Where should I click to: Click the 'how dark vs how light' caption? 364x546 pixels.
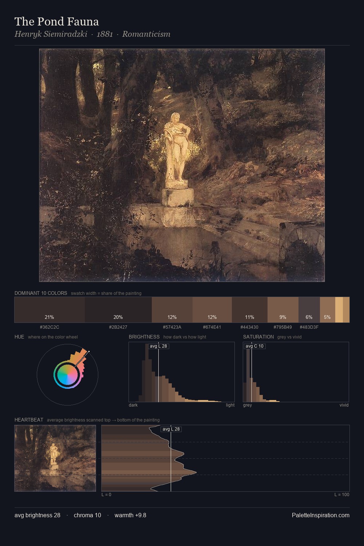[x=185, y=337]
